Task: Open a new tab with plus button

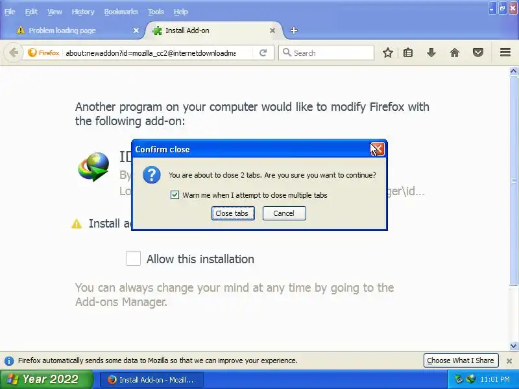Action: click(x=294, y=30)
